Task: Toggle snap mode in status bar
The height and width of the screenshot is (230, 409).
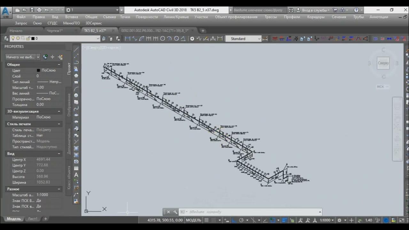Action: pos(213,220)
